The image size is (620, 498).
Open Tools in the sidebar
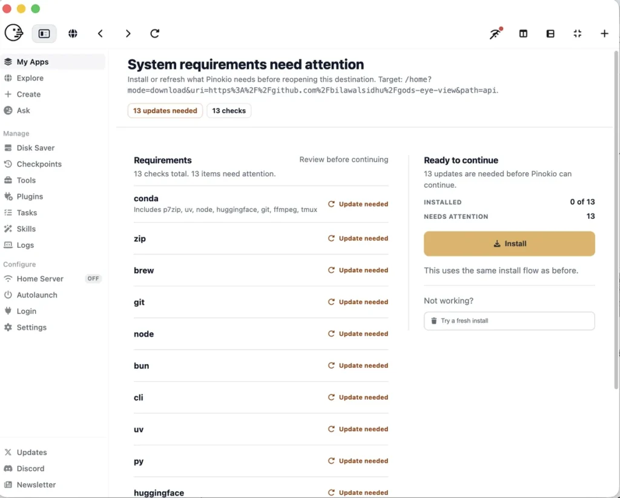(53, 181)
